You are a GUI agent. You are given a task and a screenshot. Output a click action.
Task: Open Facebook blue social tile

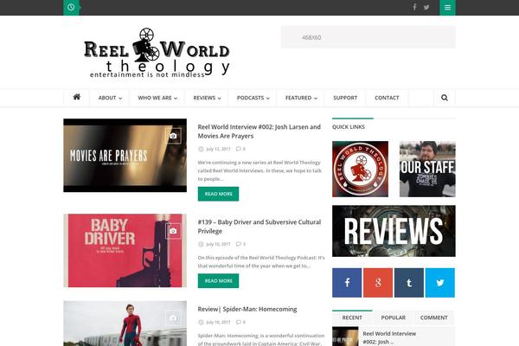(347, 283)
